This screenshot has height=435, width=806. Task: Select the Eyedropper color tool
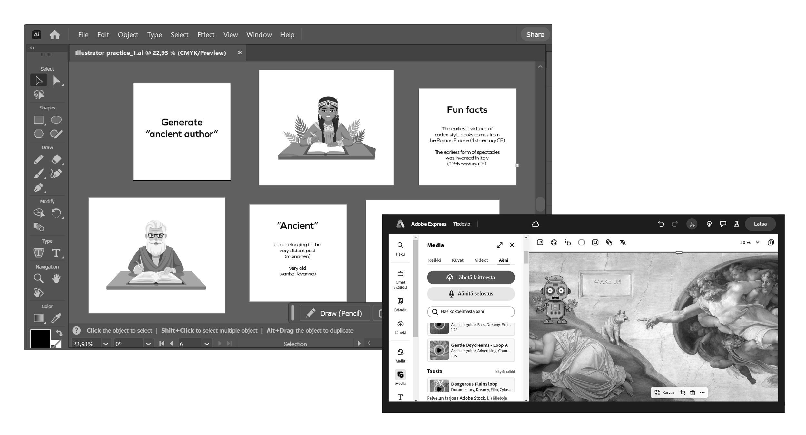pos(56,318)
